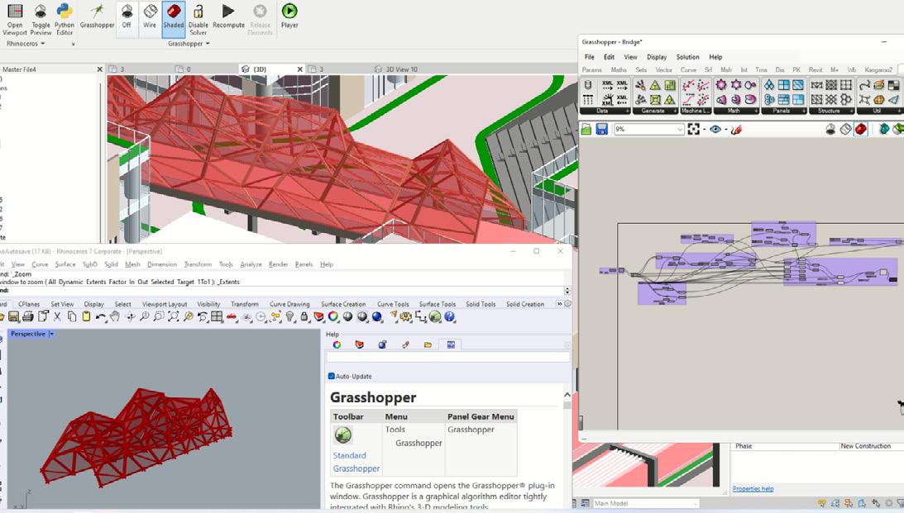Expand the Rhinoceros ribbon panel dropdown
This screenshot has height=513, width=904.
[26, 44]
